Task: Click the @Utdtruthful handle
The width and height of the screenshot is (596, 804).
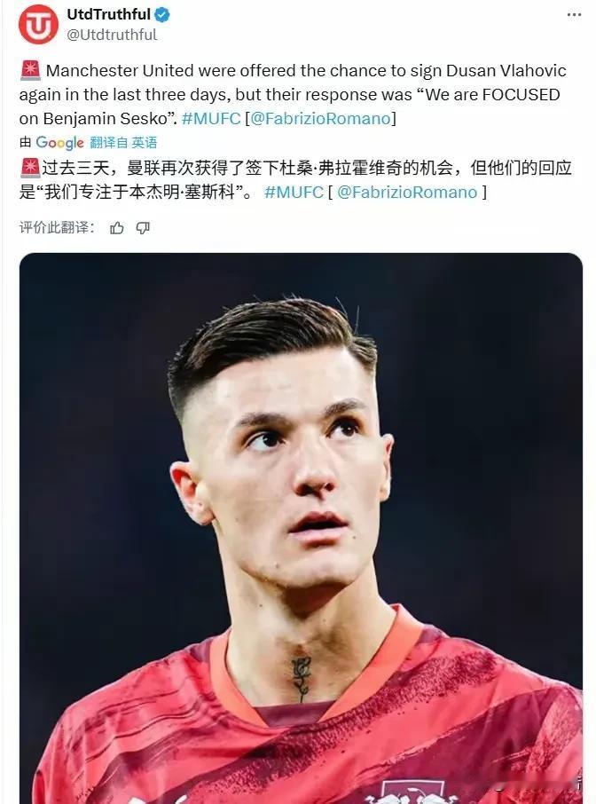Action: point(112,35)
